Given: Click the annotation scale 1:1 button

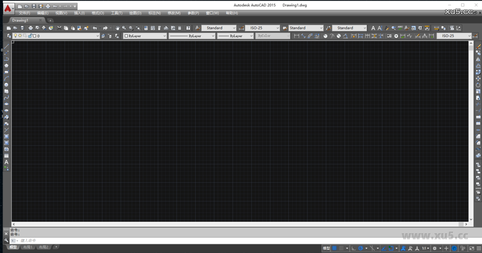Looking at the screenshot, I should [x=424, y=248].
